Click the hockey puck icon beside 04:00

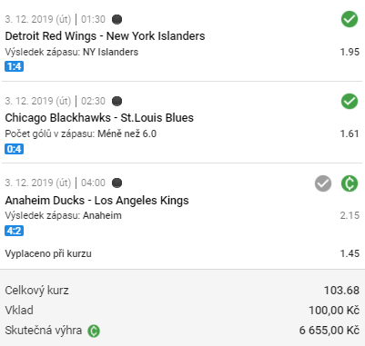117,183
